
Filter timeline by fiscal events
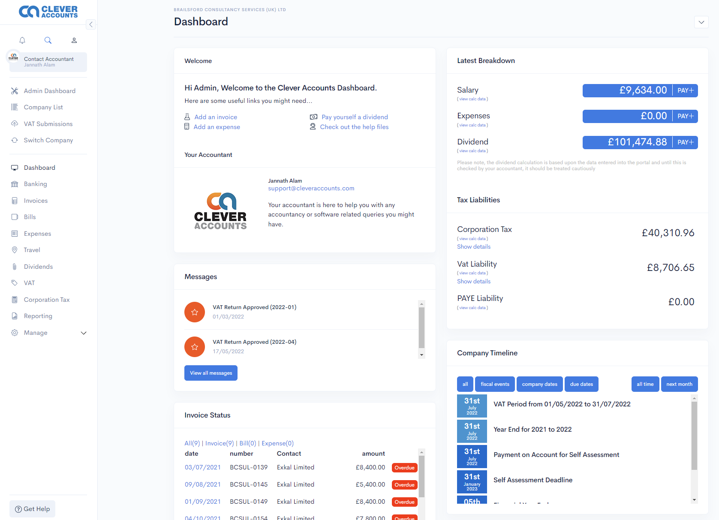(x=495, y=384)
